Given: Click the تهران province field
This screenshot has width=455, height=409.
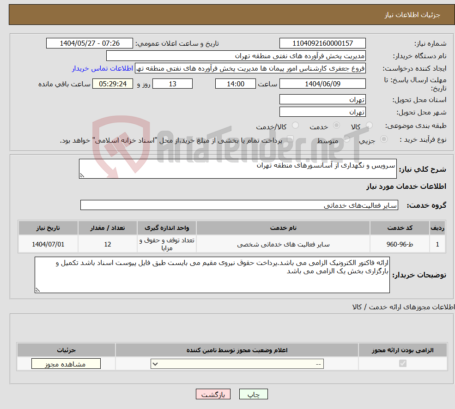Looking at the screenshot, I should point(322,99).
